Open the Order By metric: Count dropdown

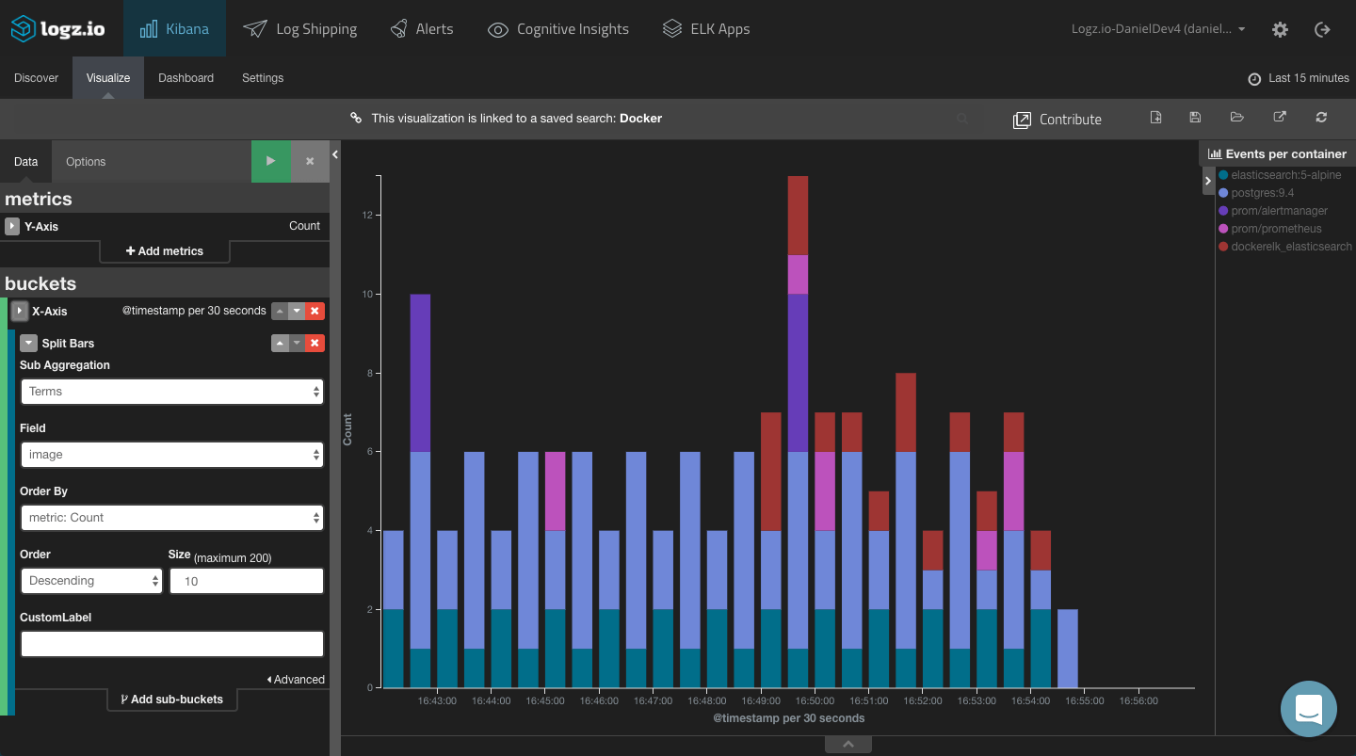click(171, 518)
